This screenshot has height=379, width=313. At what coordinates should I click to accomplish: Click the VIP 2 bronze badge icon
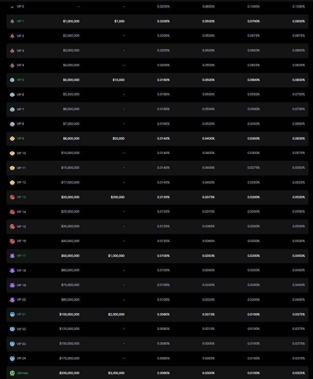click(12, 36)
